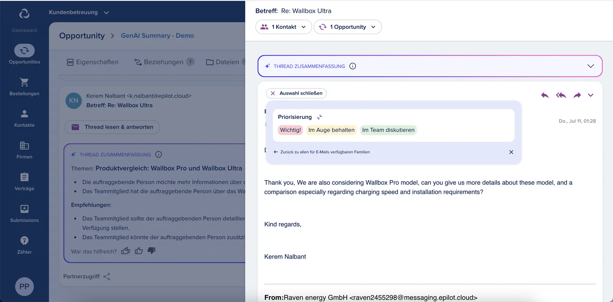Click Zurück zu allen verfügbaren Familien link
This screenshot has width=613, height=302.
[x=321, y=152]
